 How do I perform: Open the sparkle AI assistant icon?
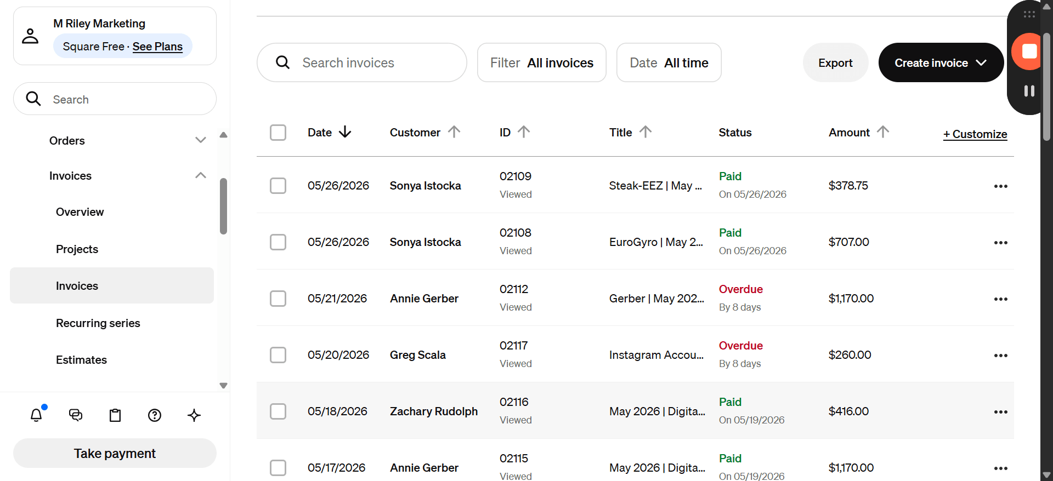tap(194, 415)
